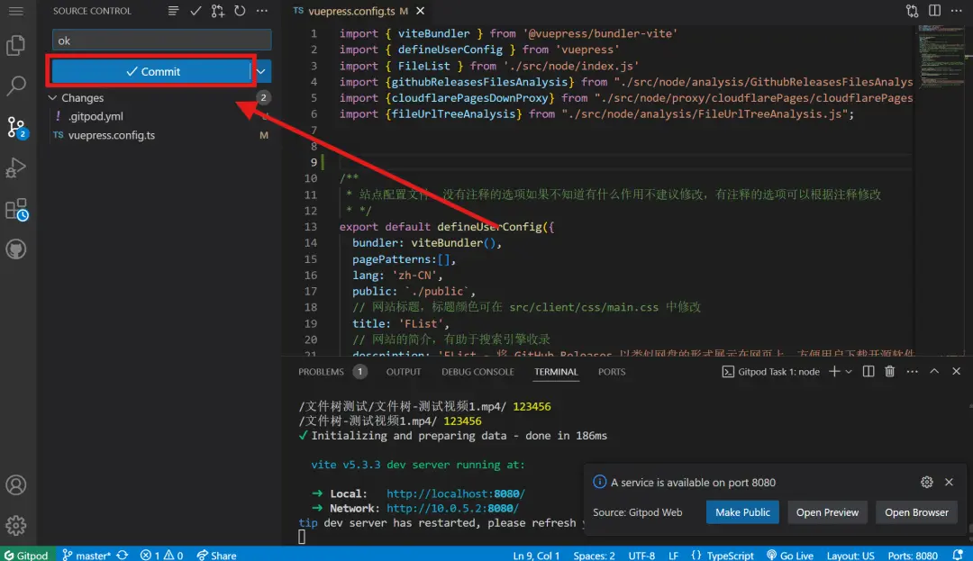
Task: Click the commit message input field
Action: (161, 41)
